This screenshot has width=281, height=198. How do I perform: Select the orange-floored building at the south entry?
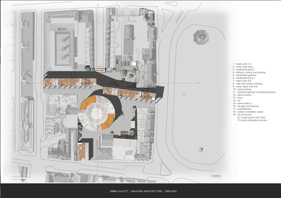83,151
